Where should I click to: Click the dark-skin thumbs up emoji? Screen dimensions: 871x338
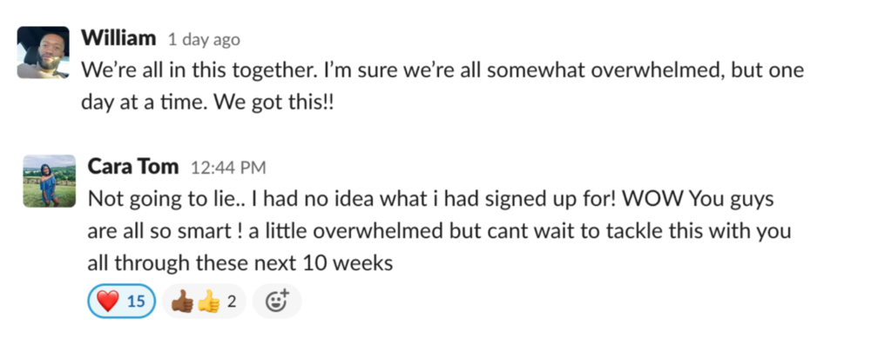pyautogui.click(x=183, y=302)
